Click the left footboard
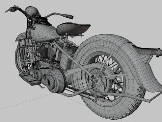This screenshot has width=162, height=122. pos(30,79)
